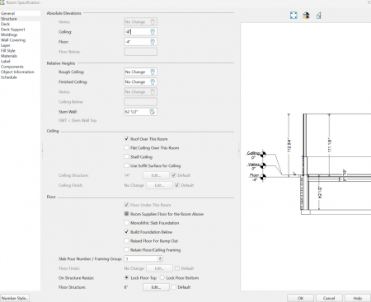Click the Number Style... button
This screenshot has width=371, height=302.
coord(15,298)
